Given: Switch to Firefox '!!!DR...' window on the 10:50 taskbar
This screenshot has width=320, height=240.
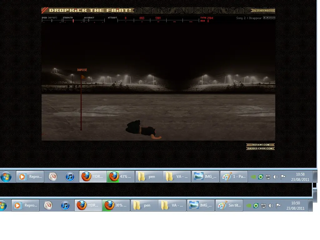Looking at the screenshot, I should (88, 205).
